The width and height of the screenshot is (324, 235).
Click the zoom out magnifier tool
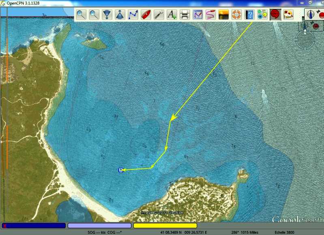coord(94,15)
